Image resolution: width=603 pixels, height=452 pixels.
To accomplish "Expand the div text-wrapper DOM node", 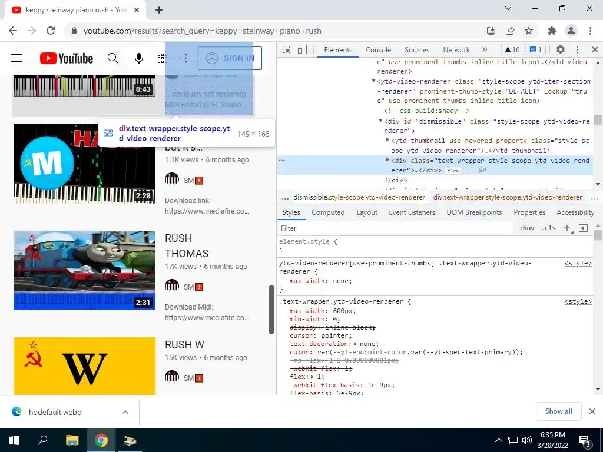I will click(x=387, y=160).
